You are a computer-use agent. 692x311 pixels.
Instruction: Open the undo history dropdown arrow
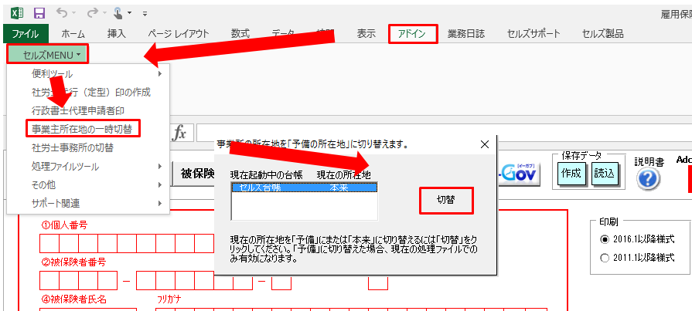tap(73, 14)
